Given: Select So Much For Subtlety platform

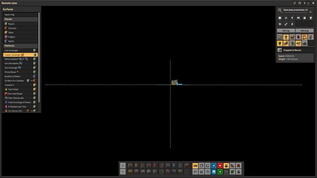Looking at the screenshot, I should point(21,81).
